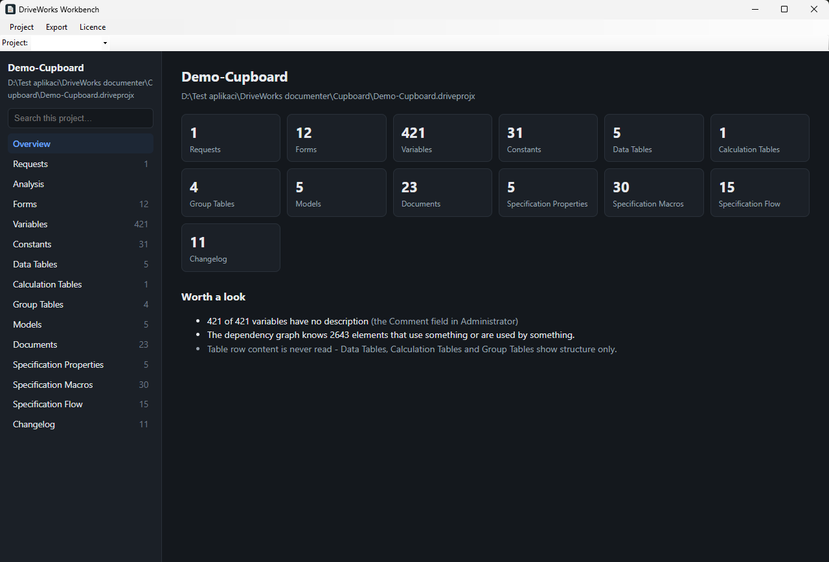Open Specification Macros in the sidebar list
This screenshot has width=829, height=562.
(80, 385)
